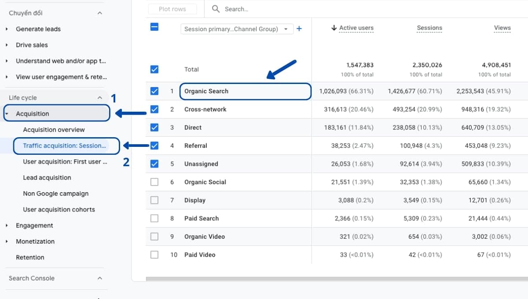
Task: Click the Unassigned channel name
Action: click(201, 164)
